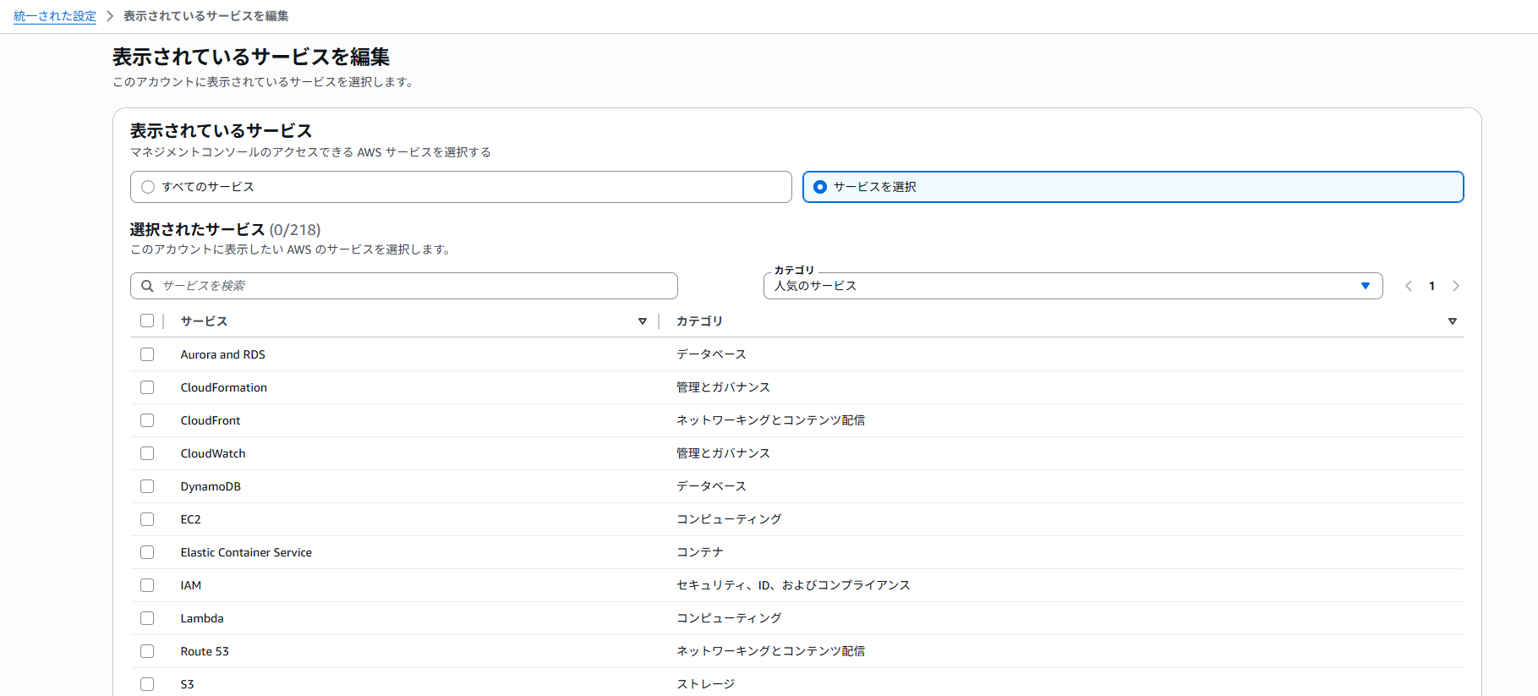Go to next page arrow

[x=1456, y=286]
